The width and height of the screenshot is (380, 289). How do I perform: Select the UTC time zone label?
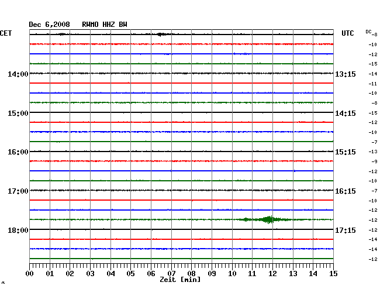[347, 33]
